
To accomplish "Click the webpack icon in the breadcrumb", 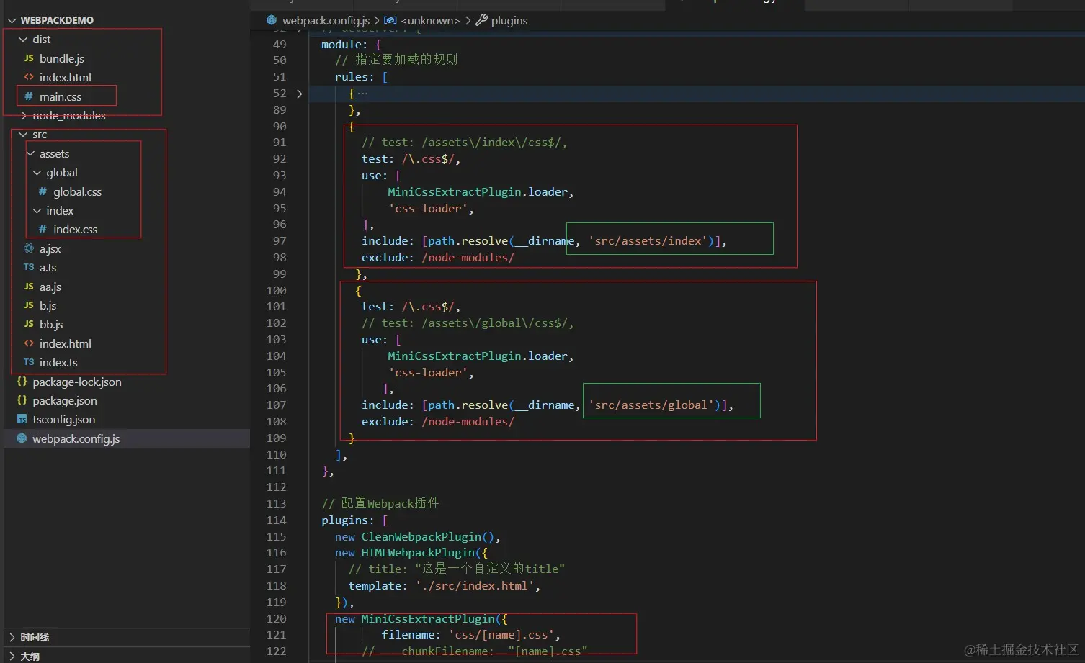I will (272, 20).
